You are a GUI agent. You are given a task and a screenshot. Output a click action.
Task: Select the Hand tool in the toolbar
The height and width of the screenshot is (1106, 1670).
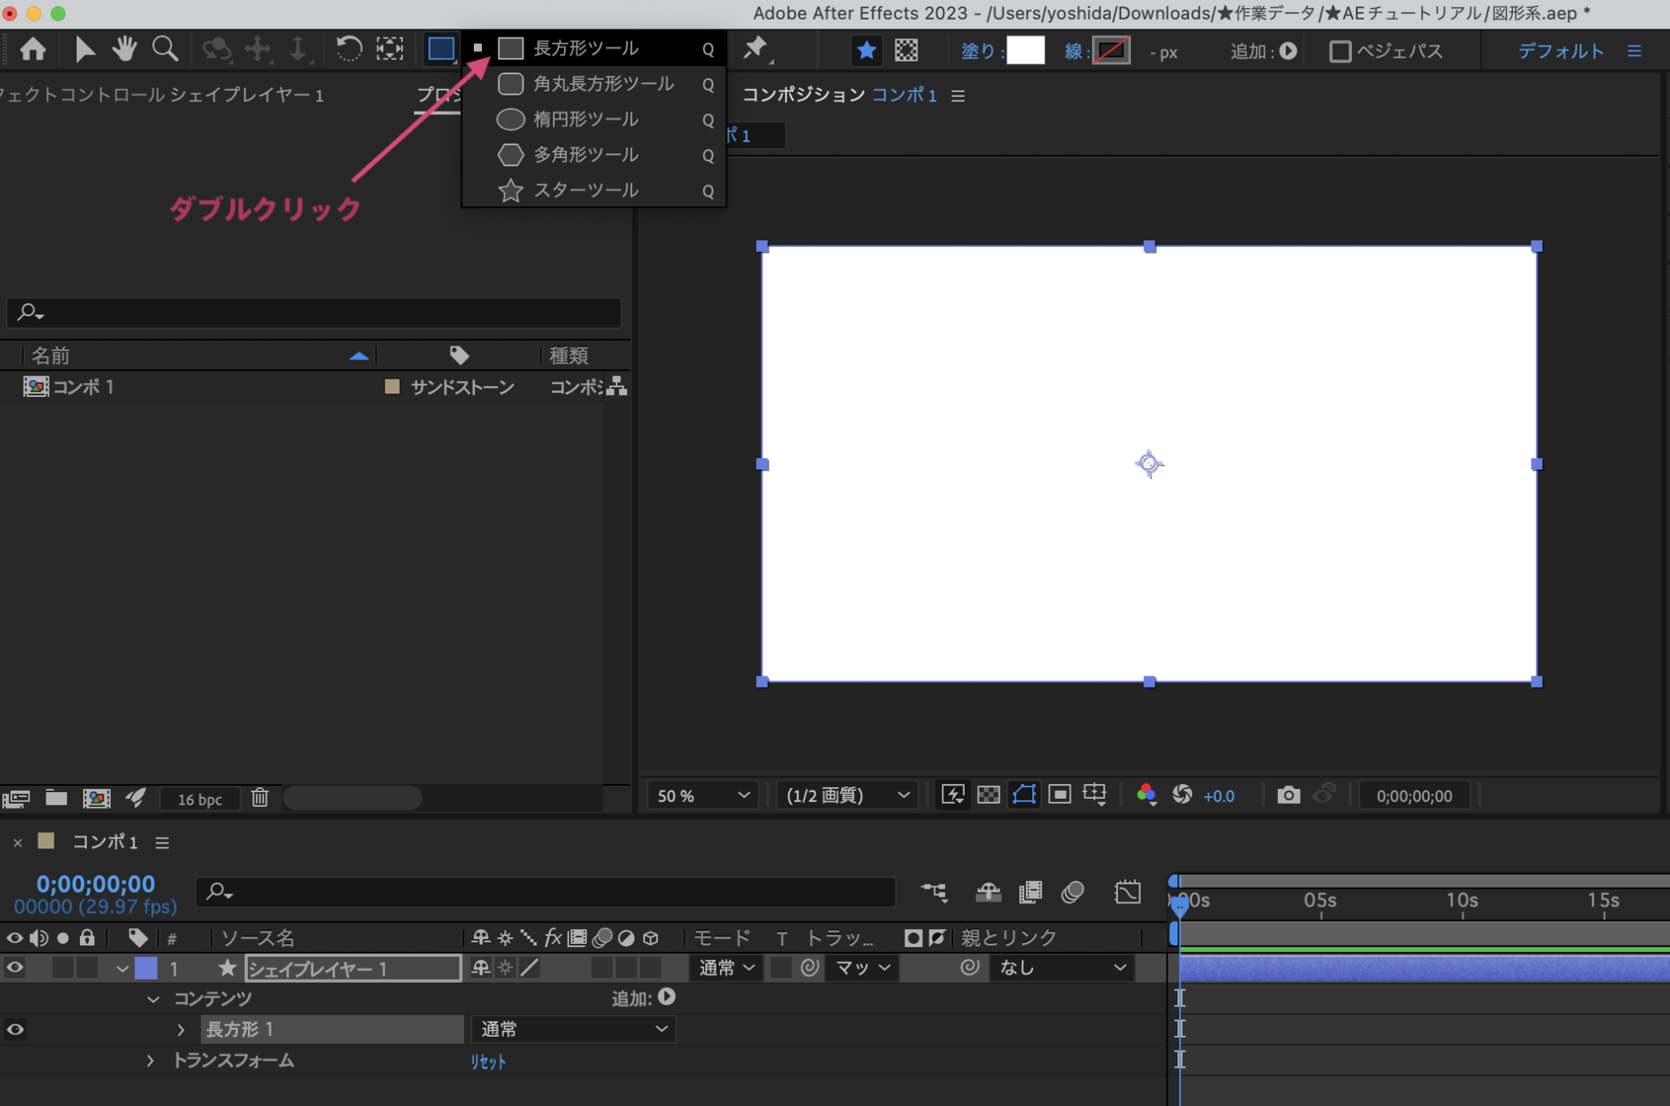[x=125, y=49]
